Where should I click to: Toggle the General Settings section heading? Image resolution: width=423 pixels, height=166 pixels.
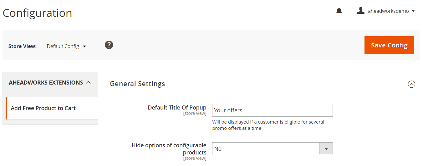coord(137,84)
